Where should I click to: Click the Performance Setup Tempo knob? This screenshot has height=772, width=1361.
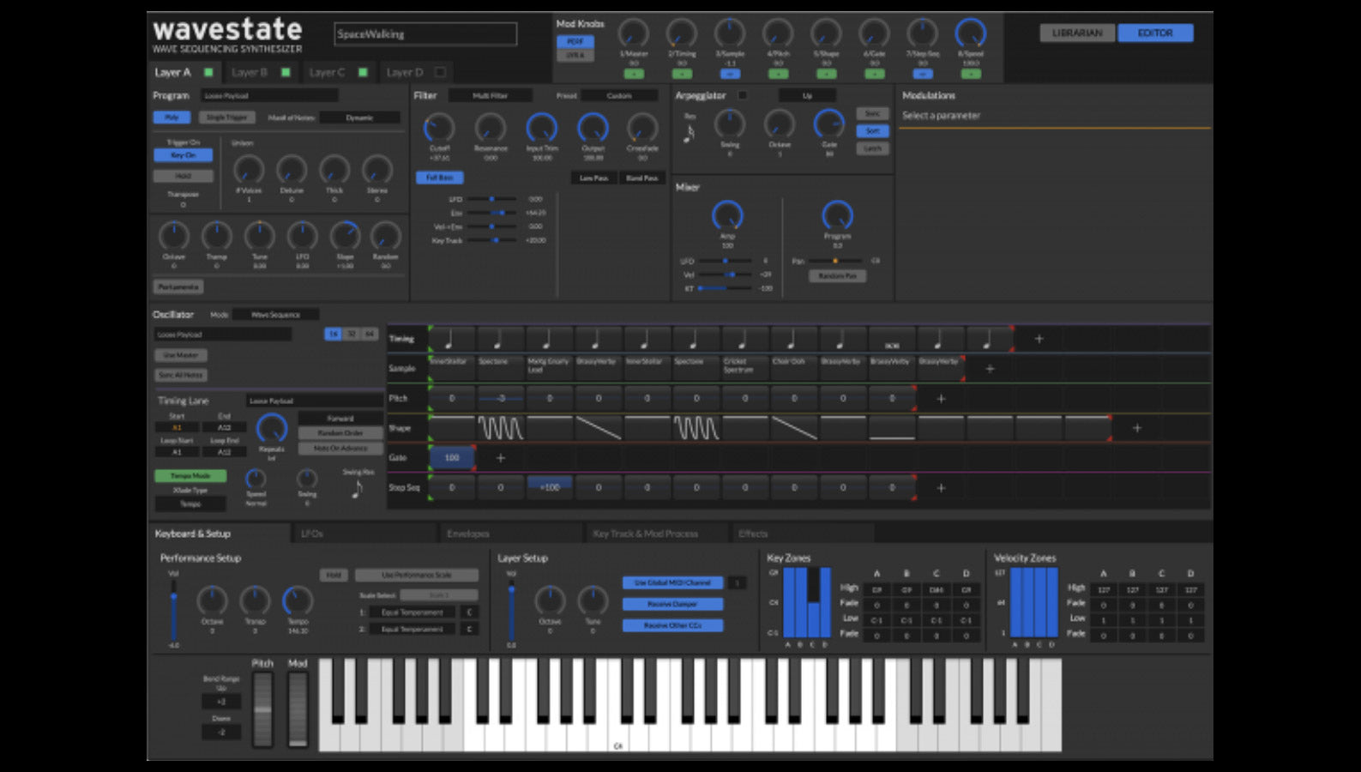point(298,600)
